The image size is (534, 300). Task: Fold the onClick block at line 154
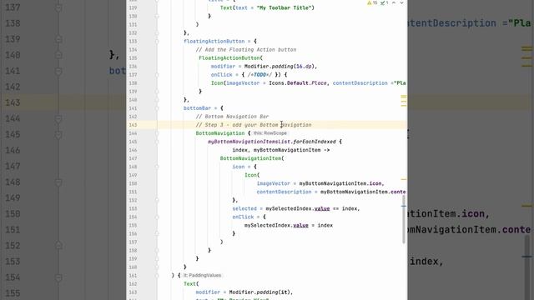click(157, 217)
